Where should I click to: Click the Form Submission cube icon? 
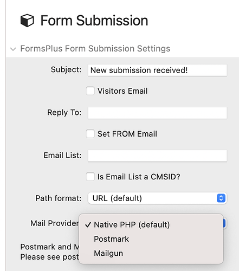(x=27, y=21)
